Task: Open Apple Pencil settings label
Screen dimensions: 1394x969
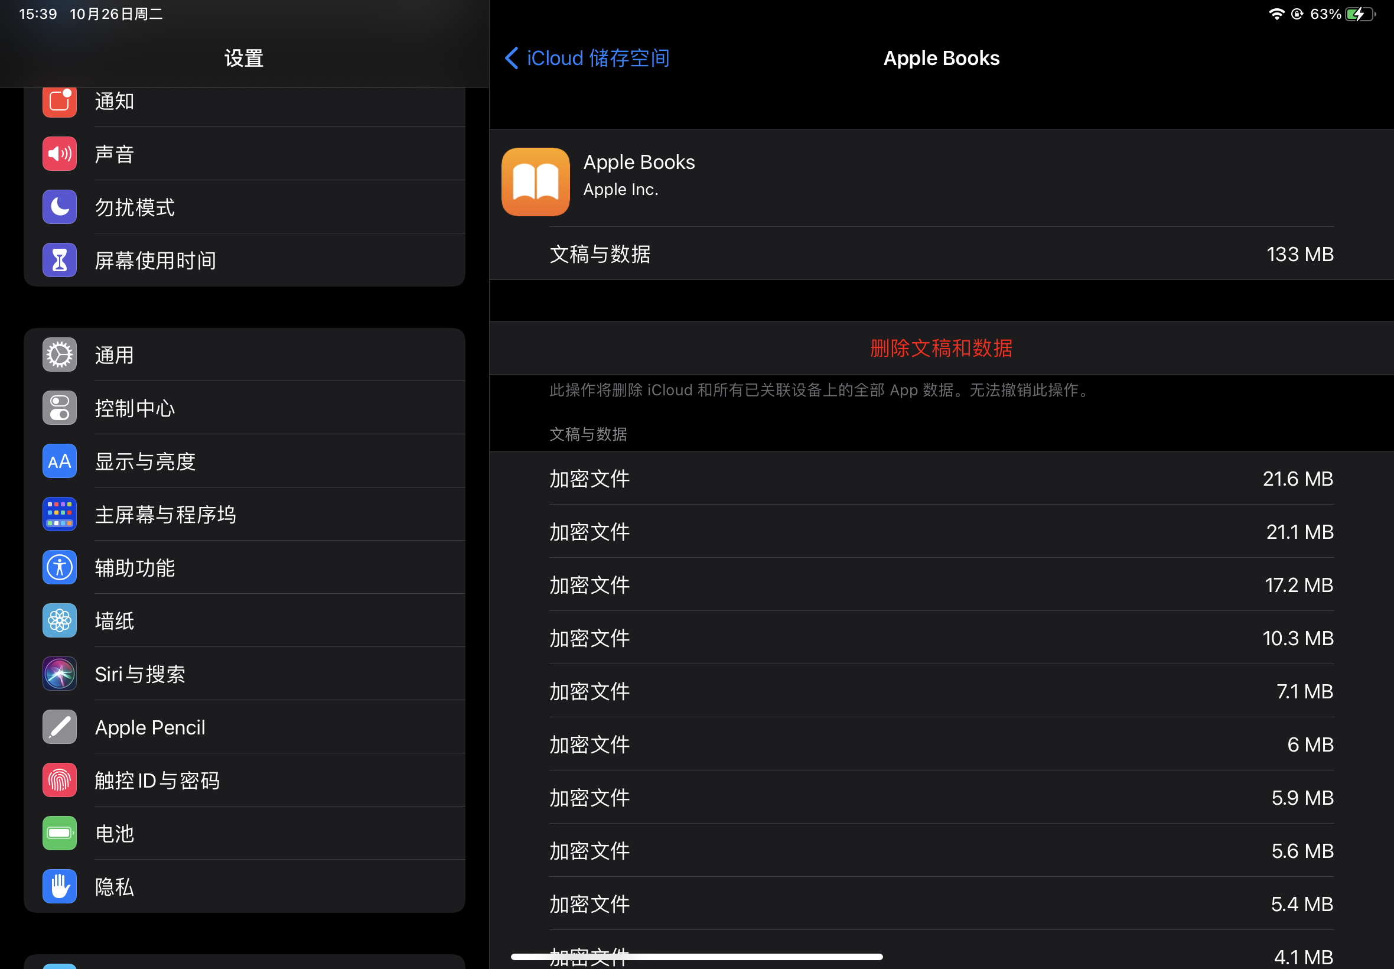Action: [150, 727]
